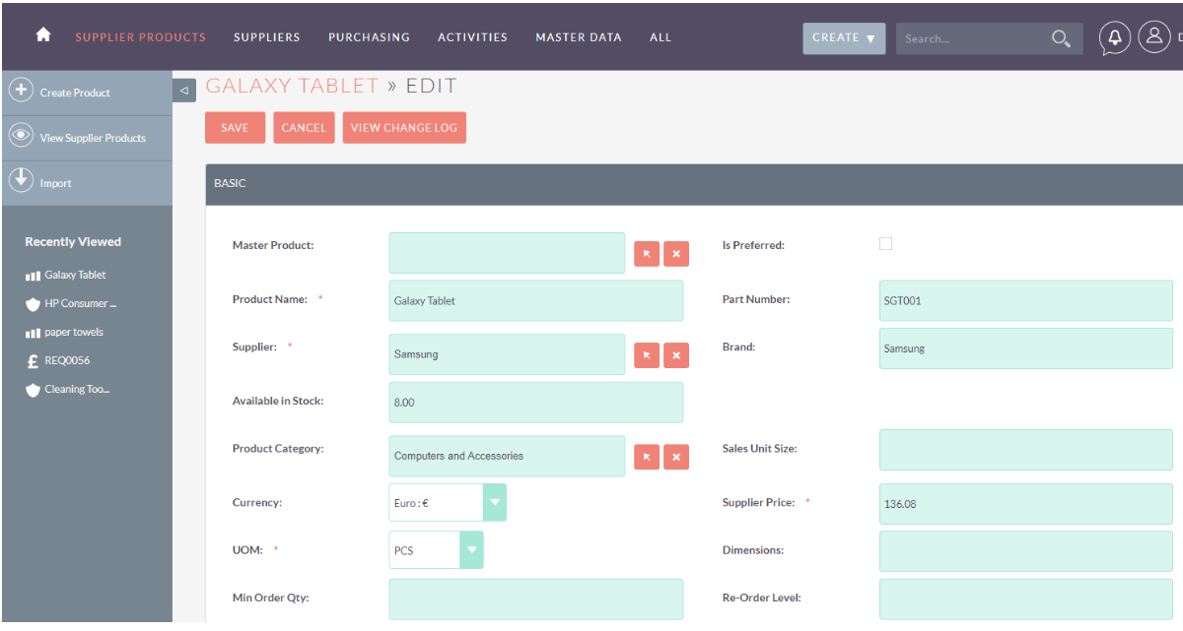Click the select arrow button for Master Product

pyautogui.click(x=647, y=254)
